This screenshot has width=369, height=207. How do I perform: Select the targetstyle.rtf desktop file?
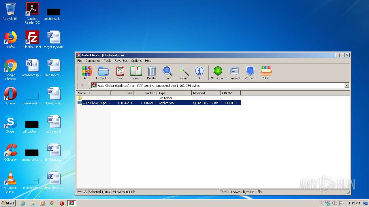54,40
